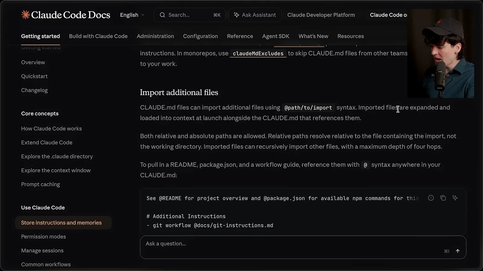
Task: Open Explore the .claude directory page
Action: pos(57,156)
